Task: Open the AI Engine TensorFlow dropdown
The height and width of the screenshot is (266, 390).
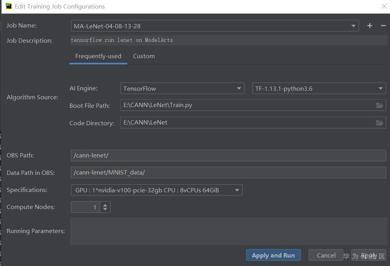Action: pyautogui.click(x=239, y=88)
